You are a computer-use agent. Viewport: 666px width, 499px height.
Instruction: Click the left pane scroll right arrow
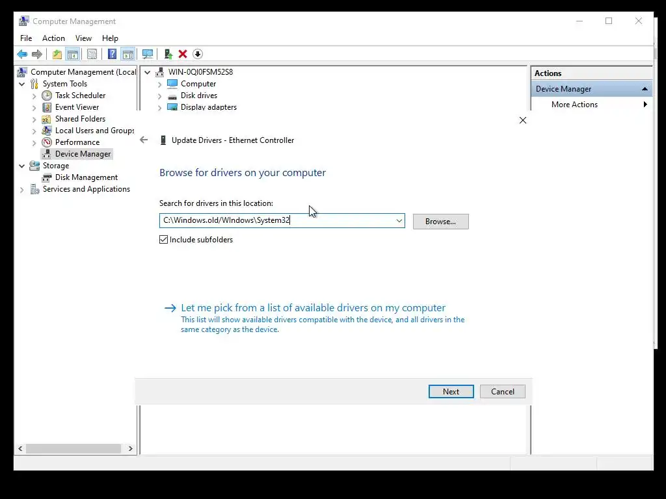(x=130, y=448)
